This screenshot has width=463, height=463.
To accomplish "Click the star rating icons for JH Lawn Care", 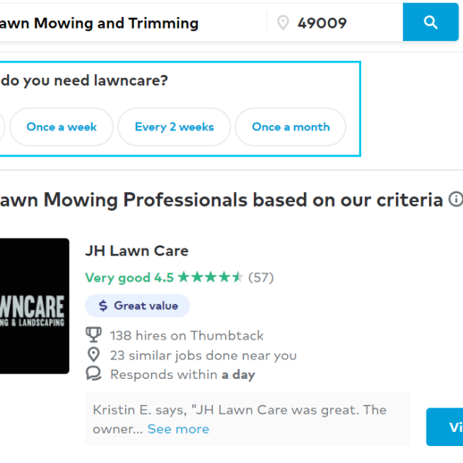I will (210, 277).
